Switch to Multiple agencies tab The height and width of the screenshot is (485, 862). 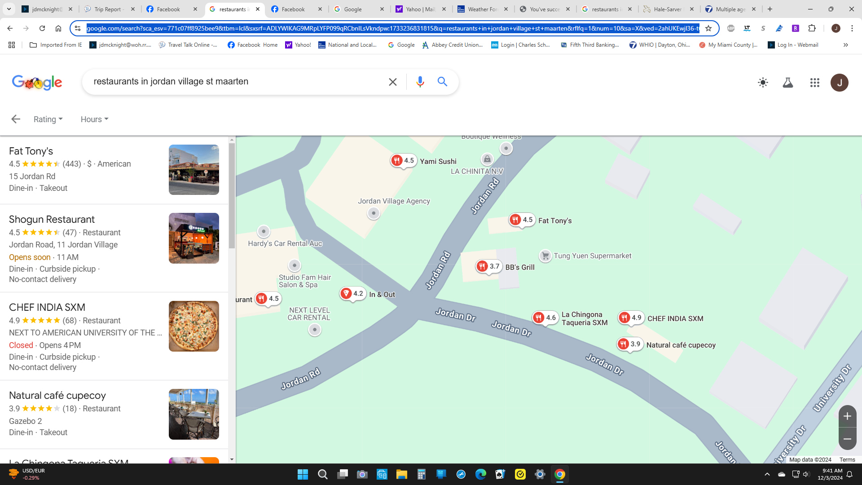(730, 9)
